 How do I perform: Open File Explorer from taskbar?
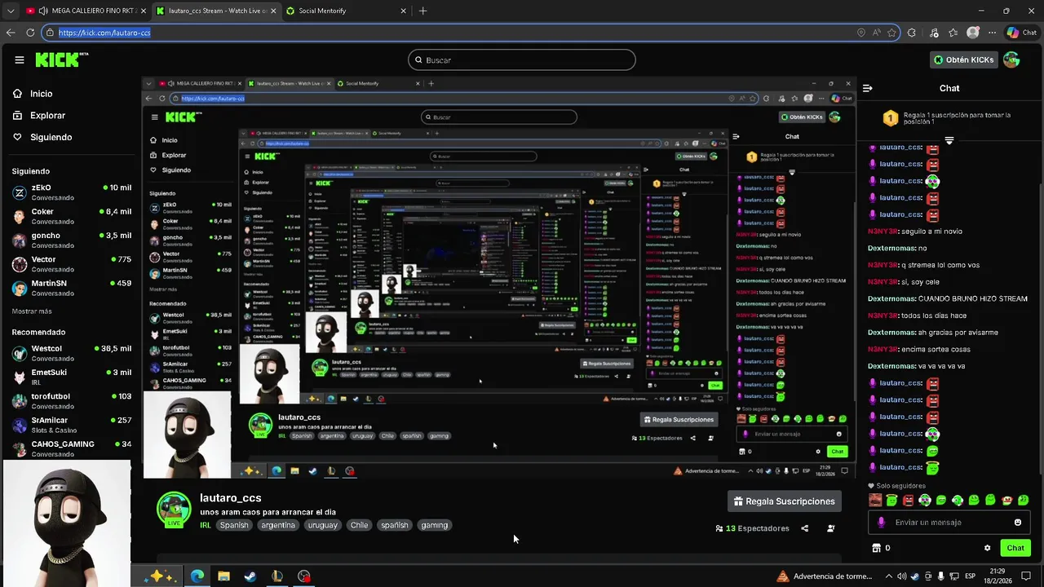223,576
